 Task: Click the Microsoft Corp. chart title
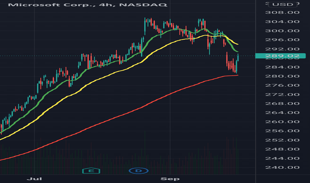pyautogui.click(x=87, y=5)
